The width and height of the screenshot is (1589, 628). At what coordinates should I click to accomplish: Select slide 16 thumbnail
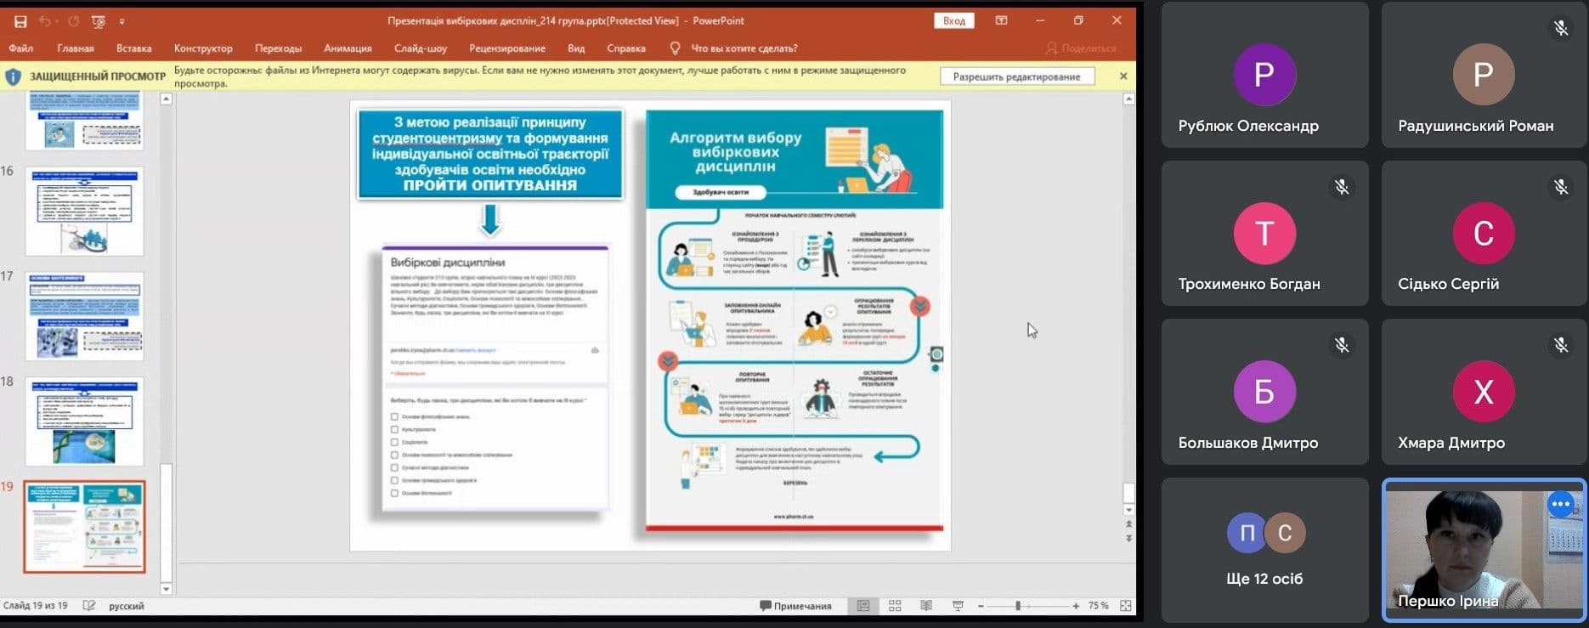pos(84,211)
